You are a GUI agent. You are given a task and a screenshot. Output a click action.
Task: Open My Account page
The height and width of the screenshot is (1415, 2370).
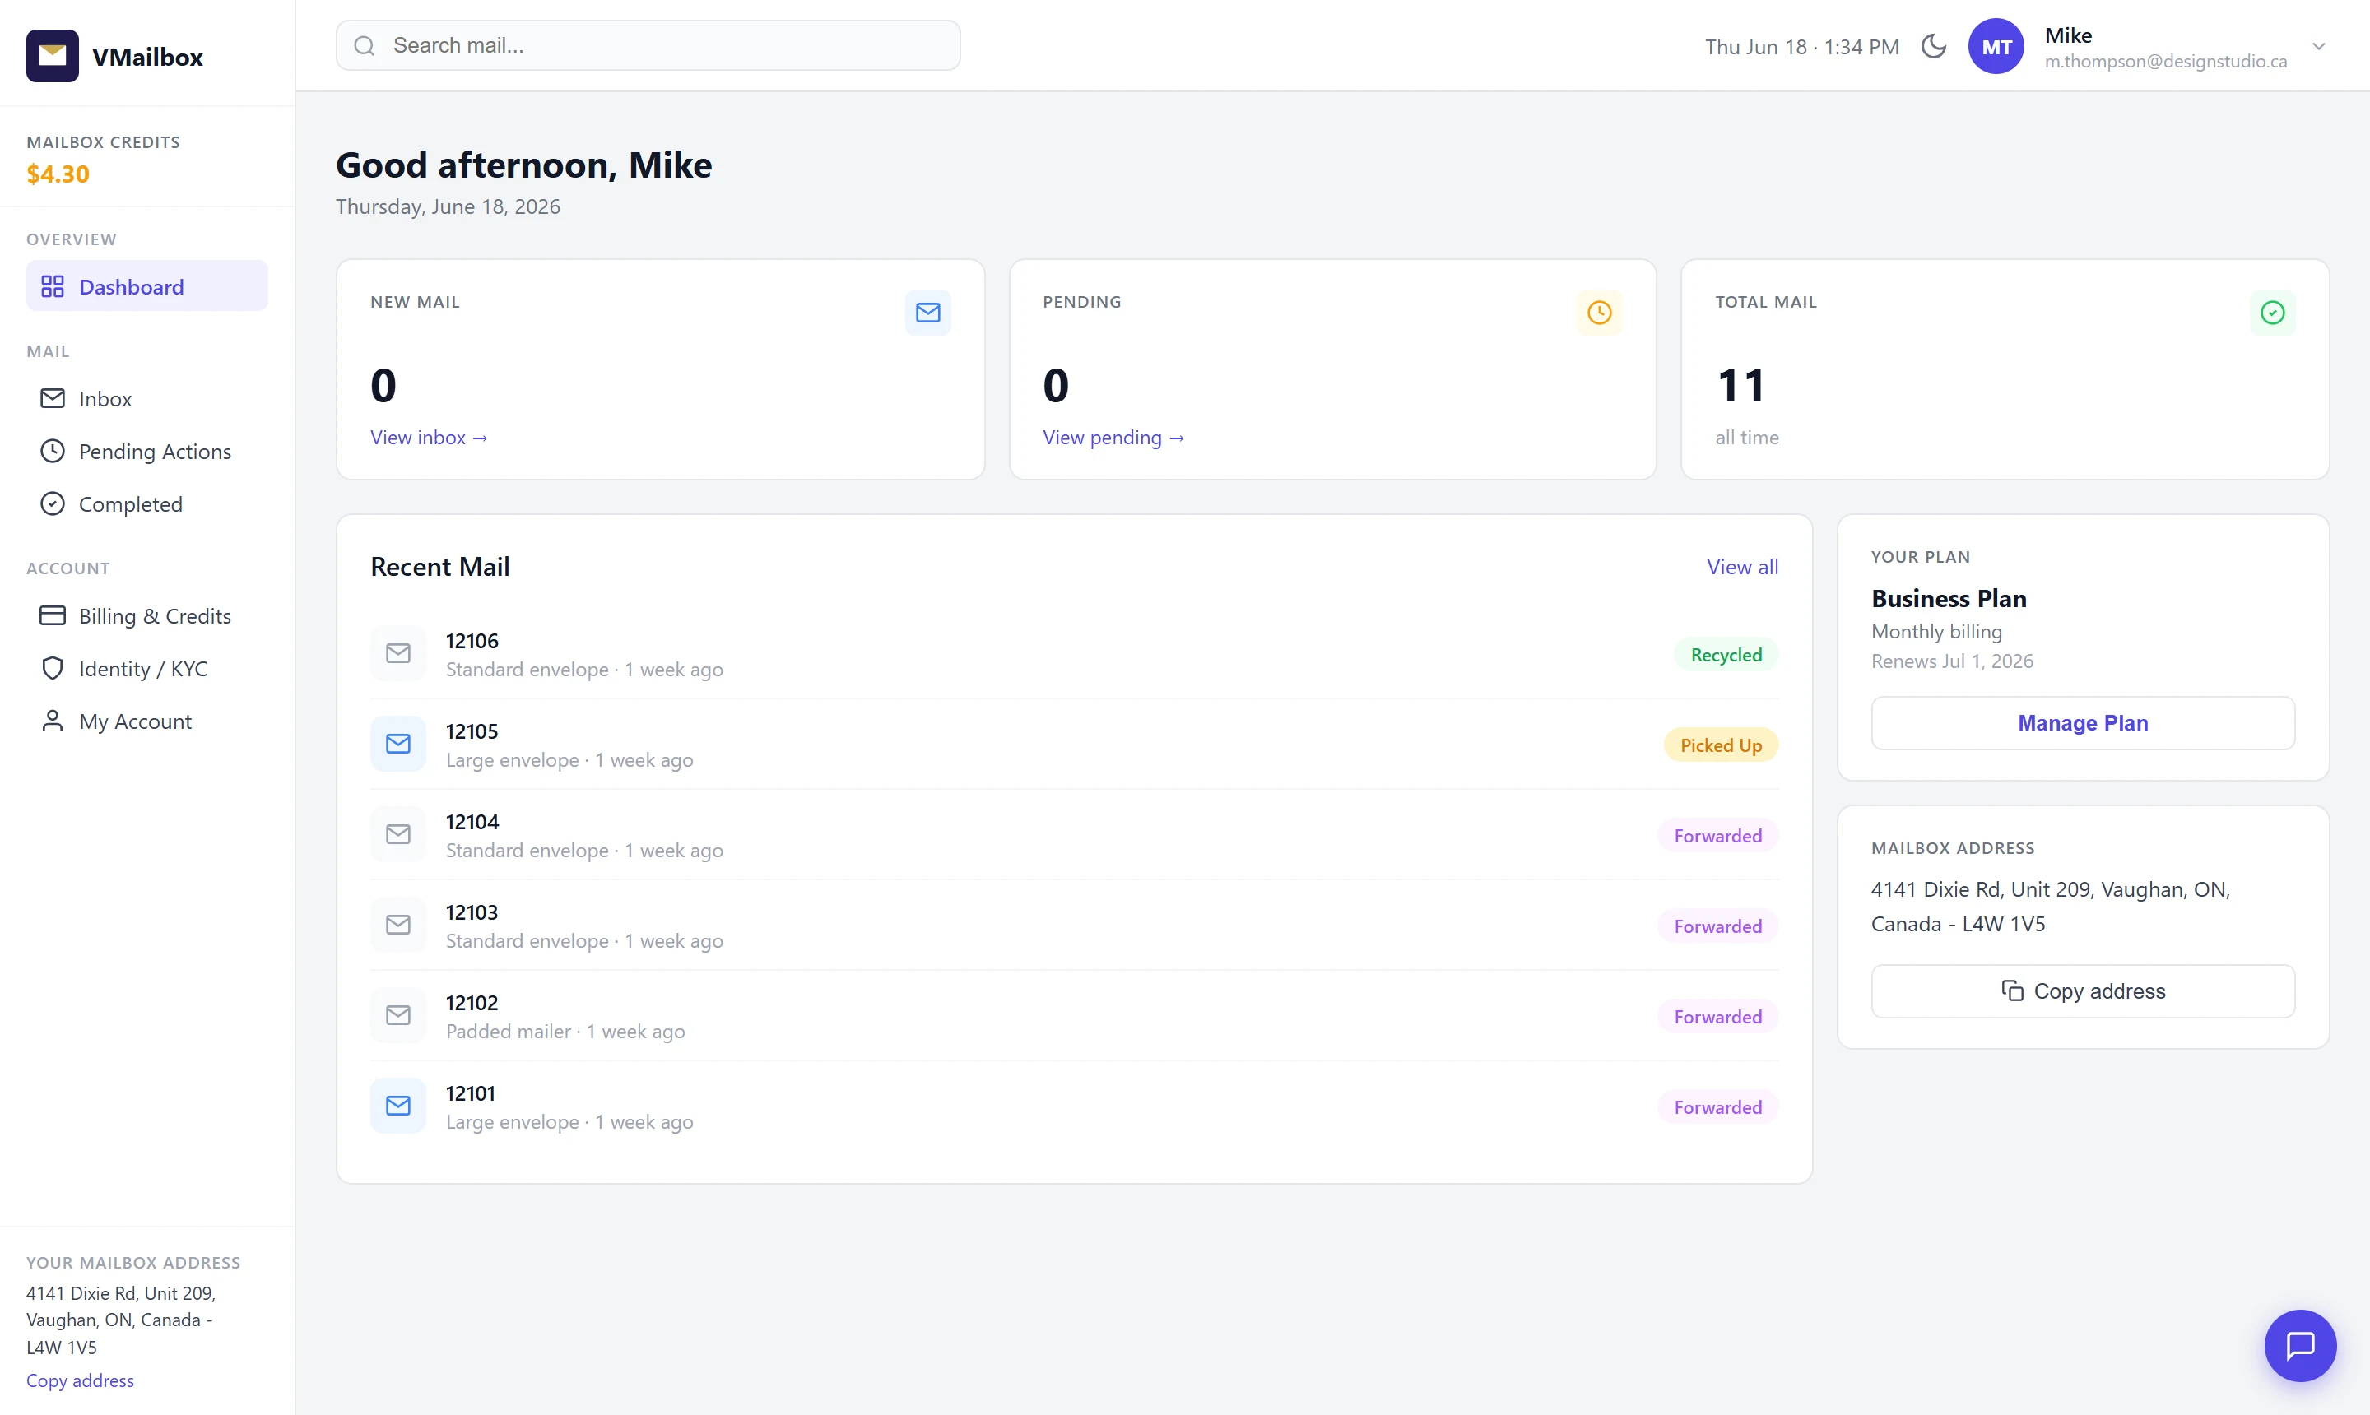pyautogui.click(x=146, y=721)
